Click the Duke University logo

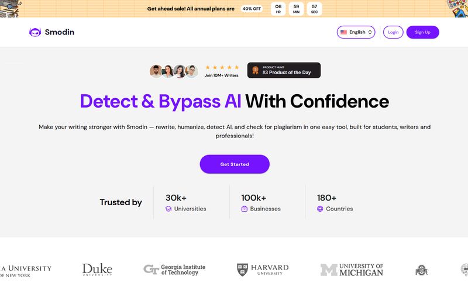coord(97,270)
